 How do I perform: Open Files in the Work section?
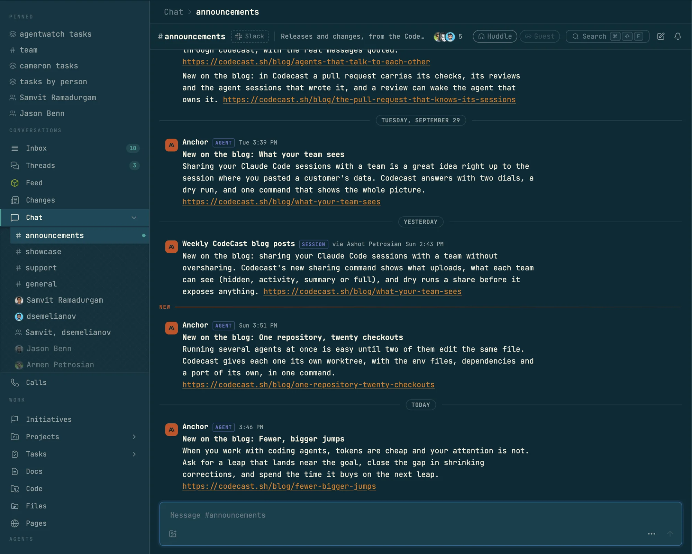(75, 506)
